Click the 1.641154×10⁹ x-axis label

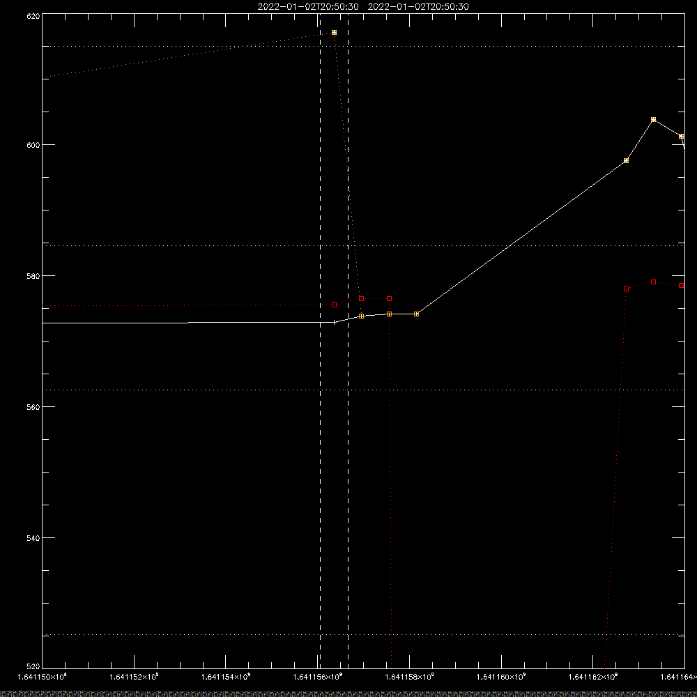coord(226,677)
